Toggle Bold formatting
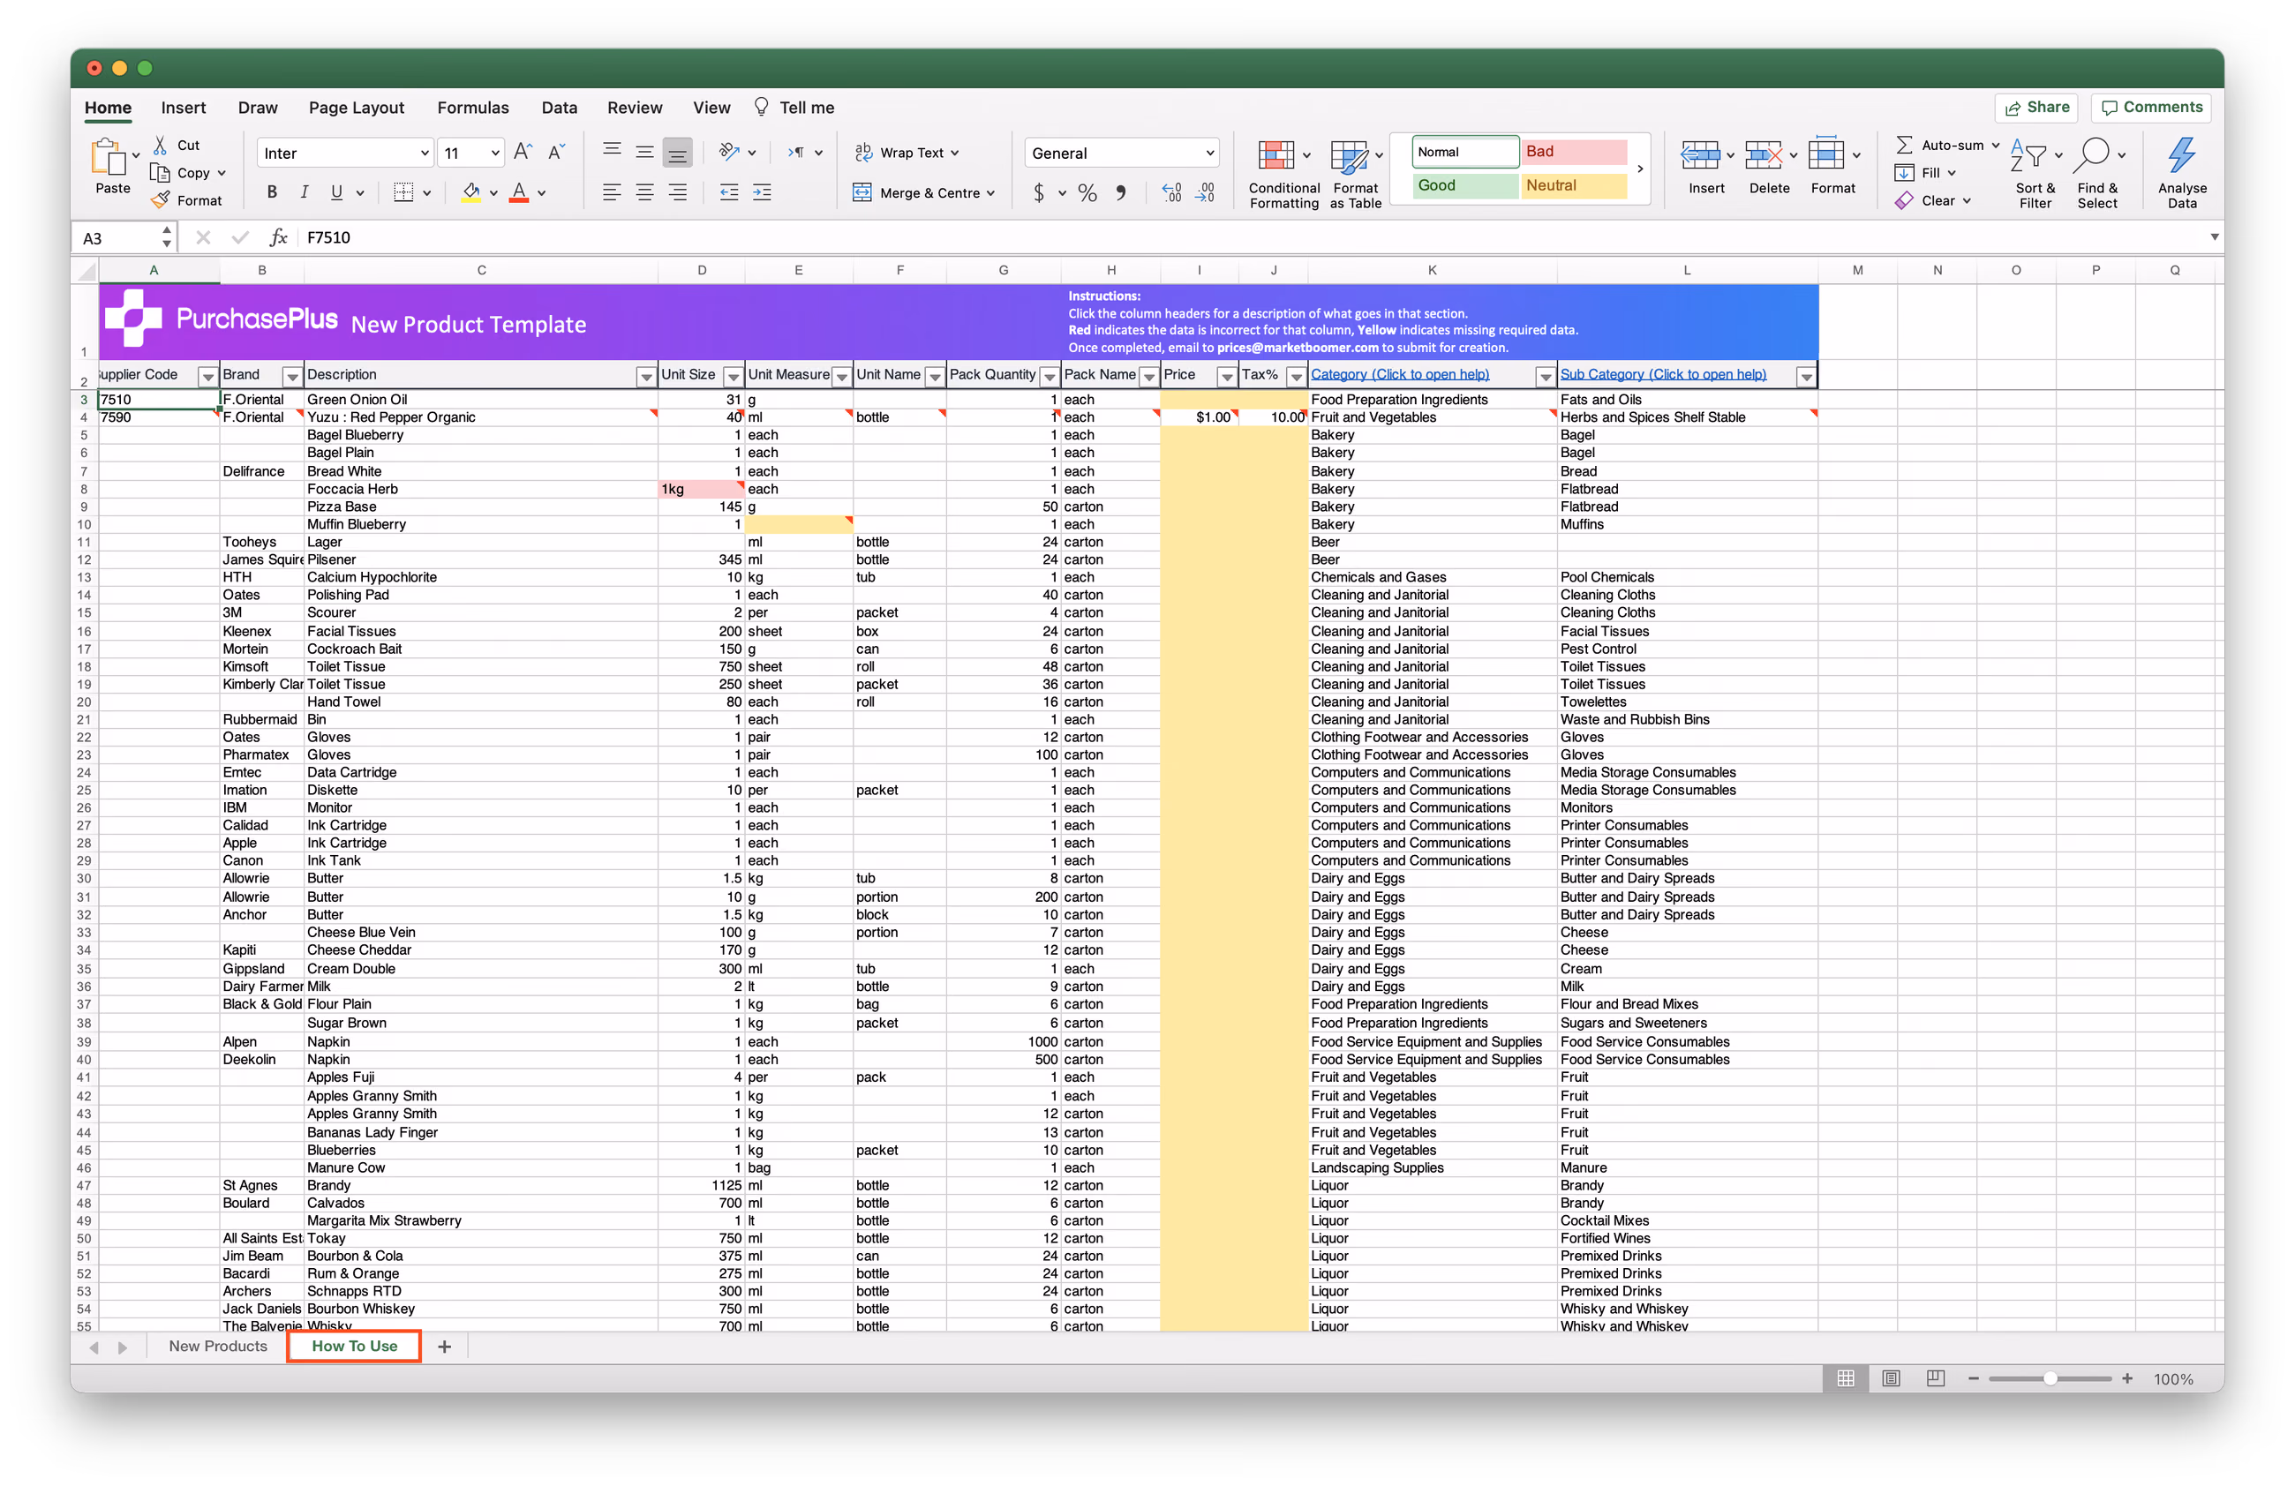Image resolution: width=2295 pixels, height=1486 pixels. pos(272,192)
